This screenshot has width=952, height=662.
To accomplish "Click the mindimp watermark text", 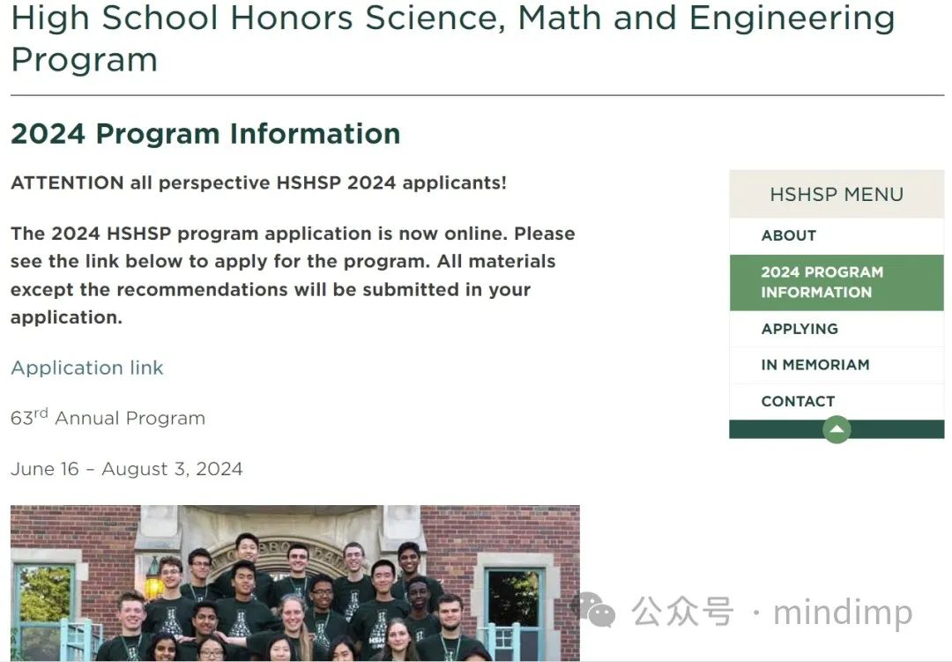I will tap(842, 613).
